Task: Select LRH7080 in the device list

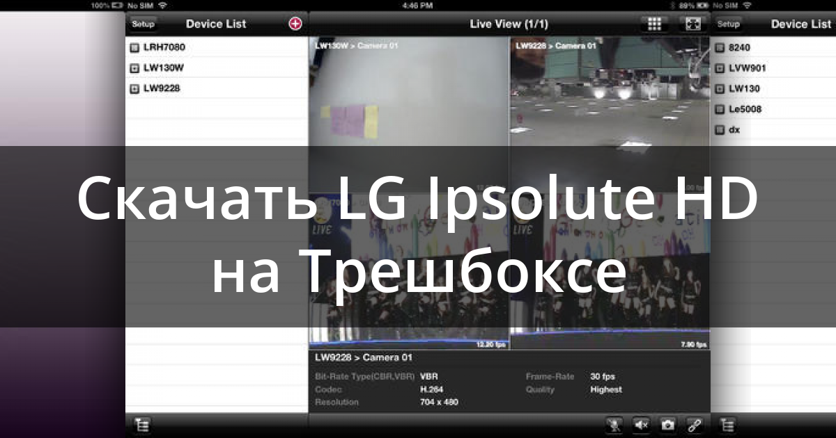Action: coord(164,47)
